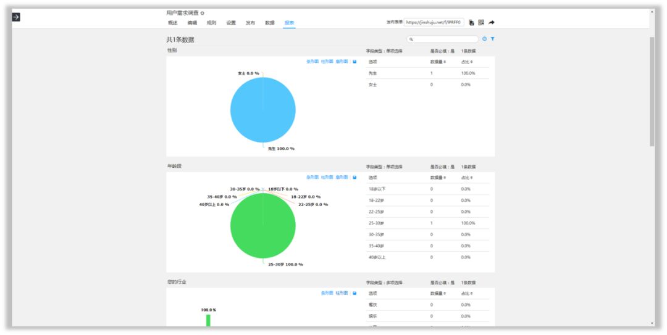Show the form QR code
The height and width of the screenshot is (335, 667).
coord(481,23)
